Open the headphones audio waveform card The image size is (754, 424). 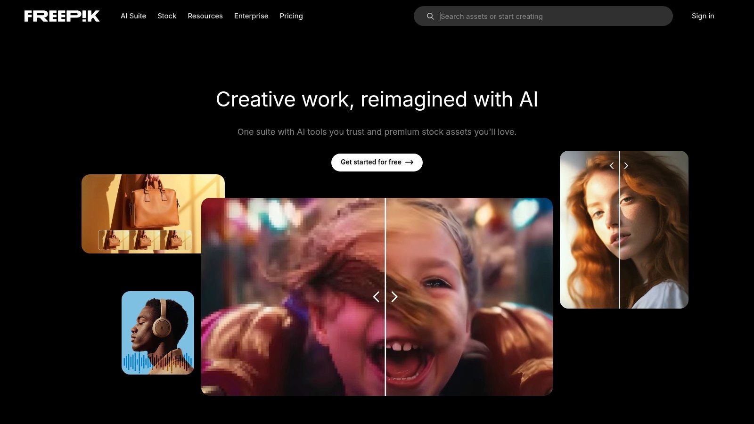pos(158,333)
